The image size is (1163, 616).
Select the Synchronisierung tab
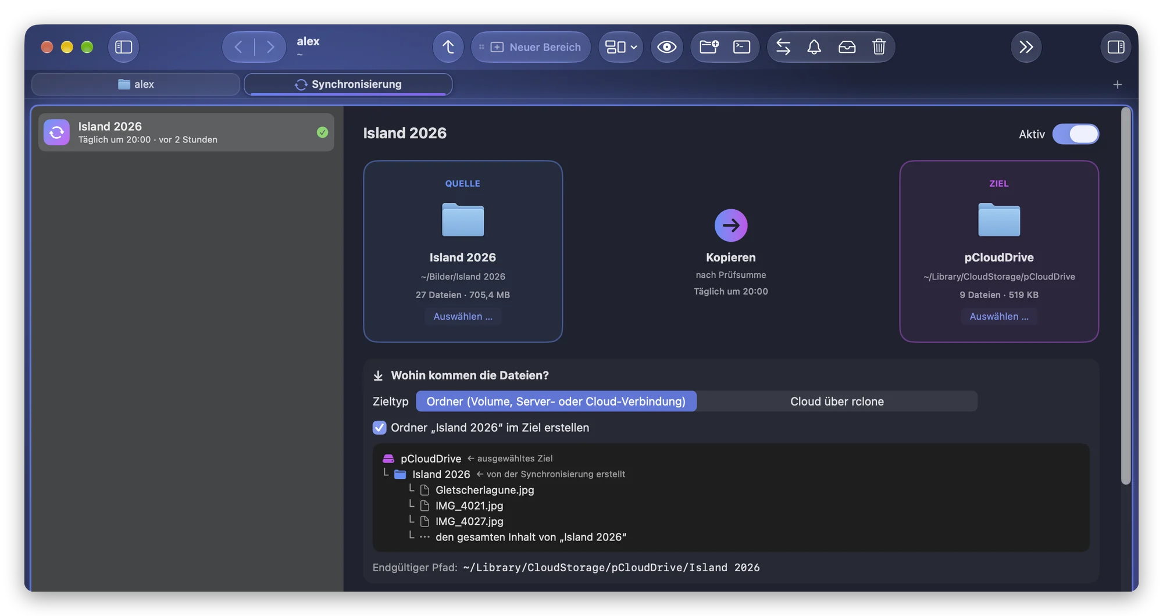point(348,84)
